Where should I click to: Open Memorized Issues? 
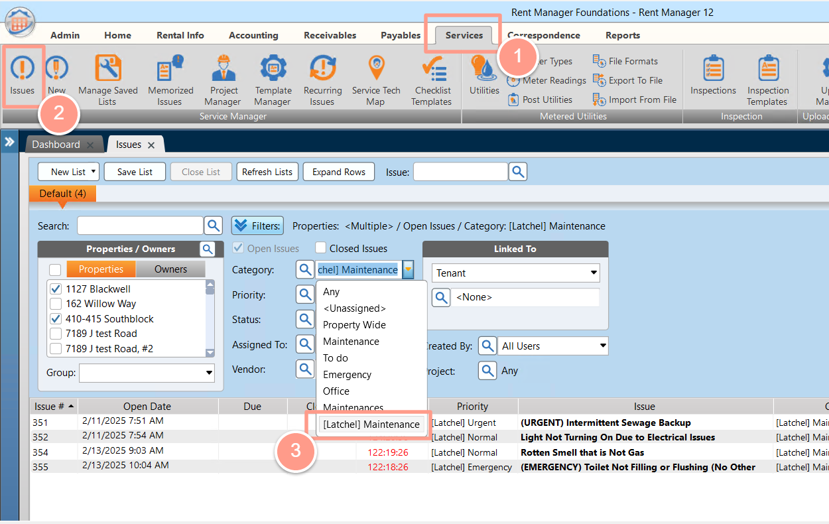[170, 80]
